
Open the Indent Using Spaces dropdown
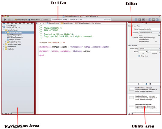(x=149, y=49)
